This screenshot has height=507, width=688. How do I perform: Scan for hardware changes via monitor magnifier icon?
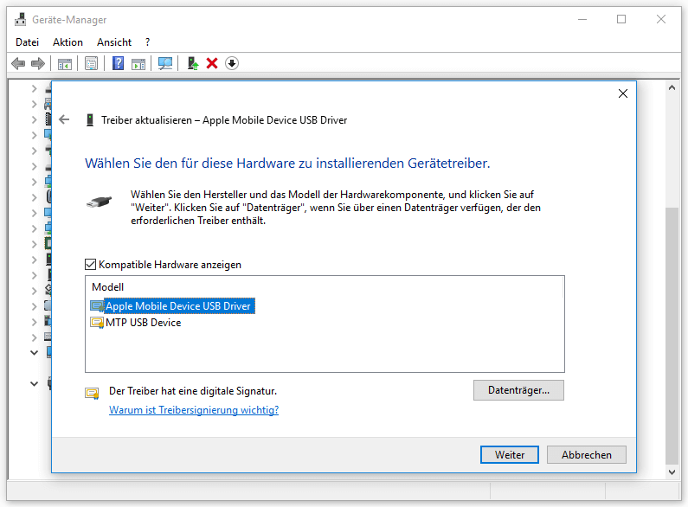(165, 64)
